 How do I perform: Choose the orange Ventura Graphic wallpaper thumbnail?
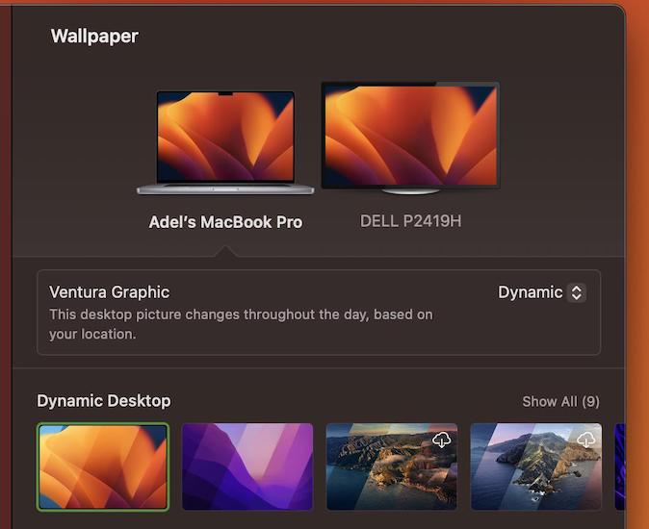(103, 466)
